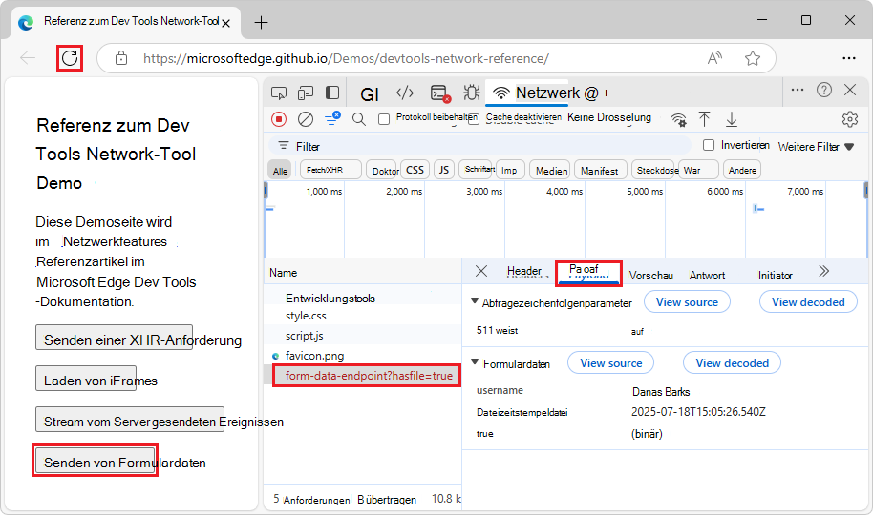Open the Console tool icon
This screenshot has height=515, width=873.
tap(439, 93)
